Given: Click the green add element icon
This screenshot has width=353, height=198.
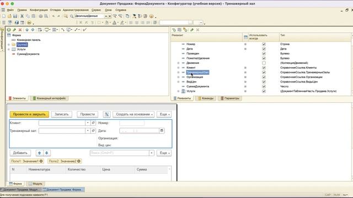Looking at the screenshot, I should 9,30.
